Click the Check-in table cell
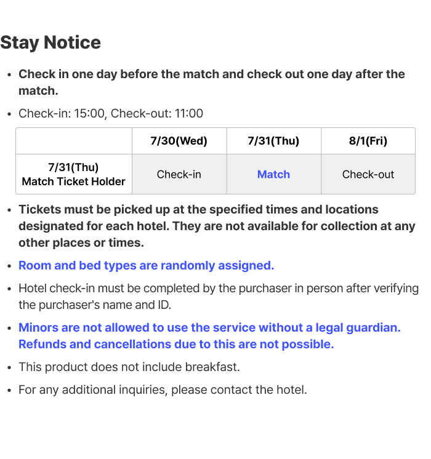This screenshot has height=459, width=431. (179, 174)
